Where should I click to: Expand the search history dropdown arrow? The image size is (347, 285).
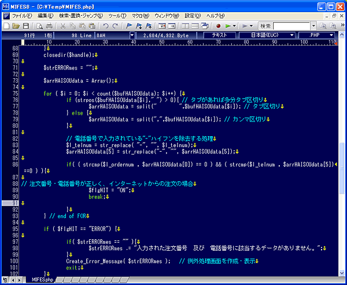pyautogui.click(x=313, y=26)
